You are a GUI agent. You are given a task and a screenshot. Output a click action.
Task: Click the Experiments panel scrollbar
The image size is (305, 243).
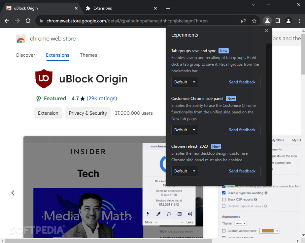(x=269, y=92)
